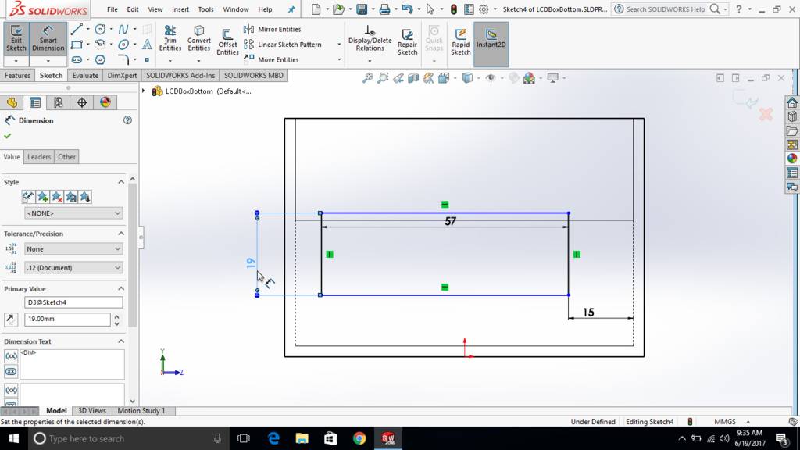
Task: Collapse the Tolerance/Precision section
Action: [x=121, y=234]
